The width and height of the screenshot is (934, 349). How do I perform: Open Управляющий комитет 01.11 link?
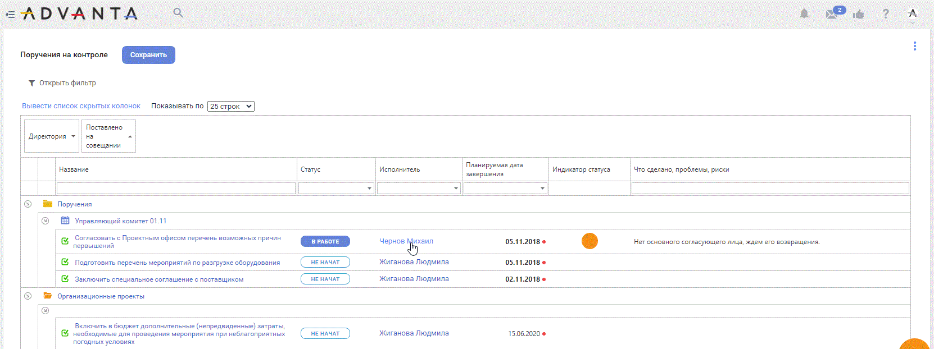(121, 221)
